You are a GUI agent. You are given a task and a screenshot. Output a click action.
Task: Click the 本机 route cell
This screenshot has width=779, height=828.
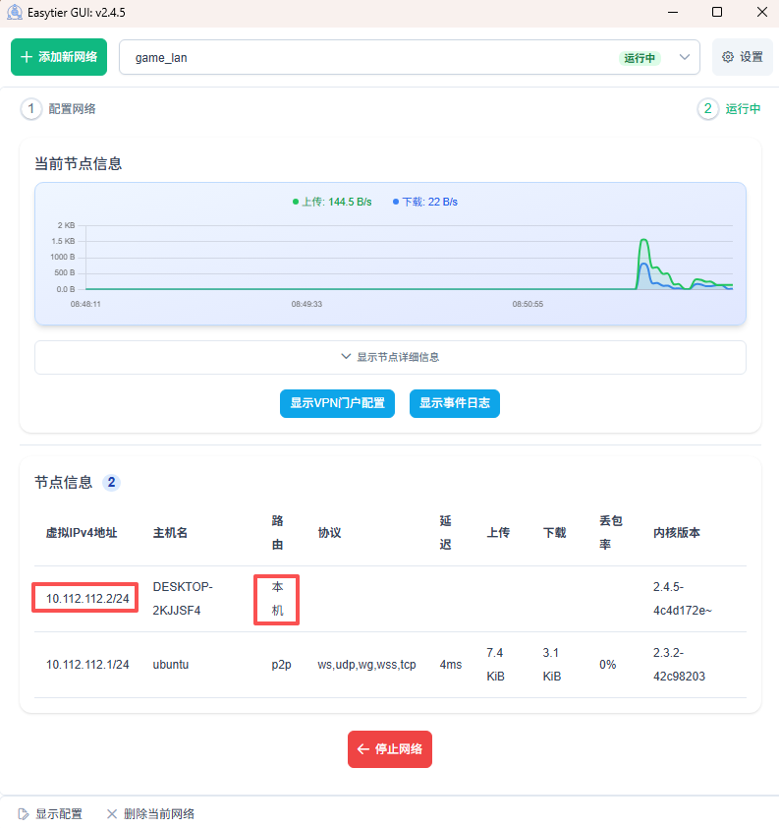coord(277,599)
